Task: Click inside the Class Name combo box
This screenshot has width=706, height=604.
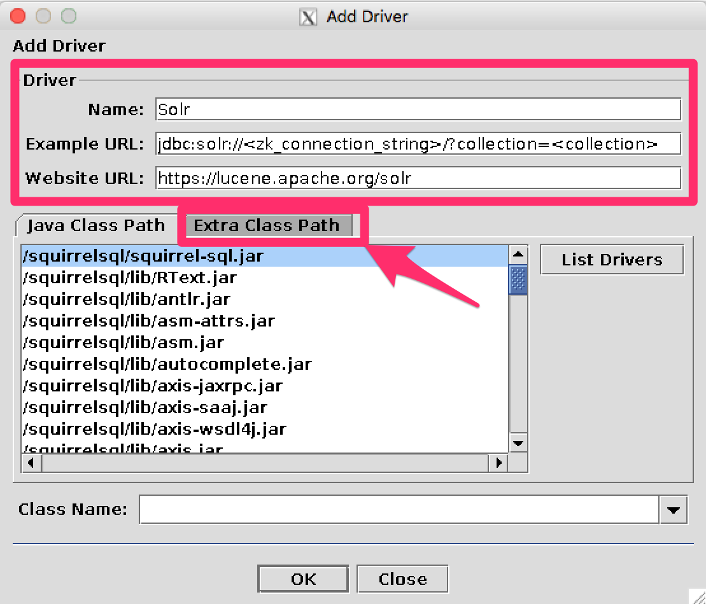Action: click(399, 510)
